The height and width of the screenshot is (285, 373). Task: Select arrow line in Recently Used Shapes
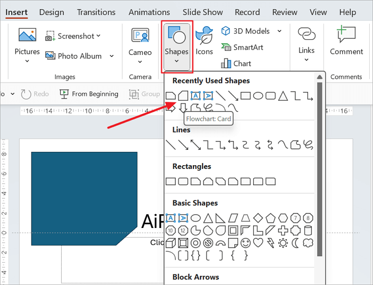pyautogui.click(x=233, y=96)
